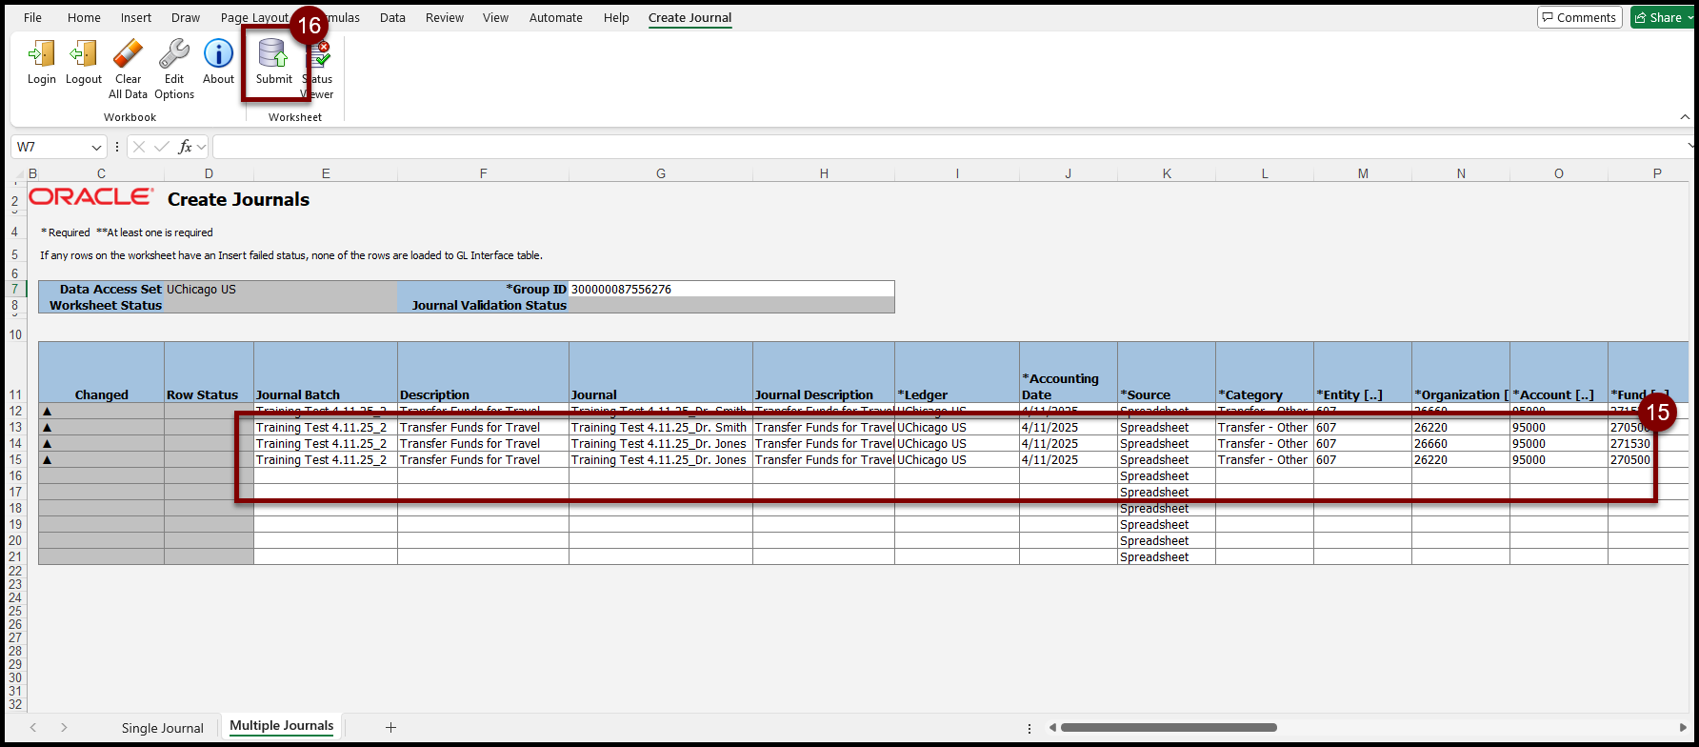This screenshot has width=1699, height=747.
Task: Click the insert function fx icon
Action: click(186, 147)
